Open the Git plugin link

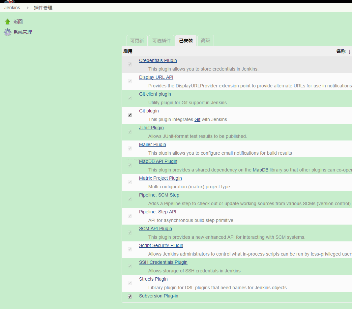[x=149, y=111]
